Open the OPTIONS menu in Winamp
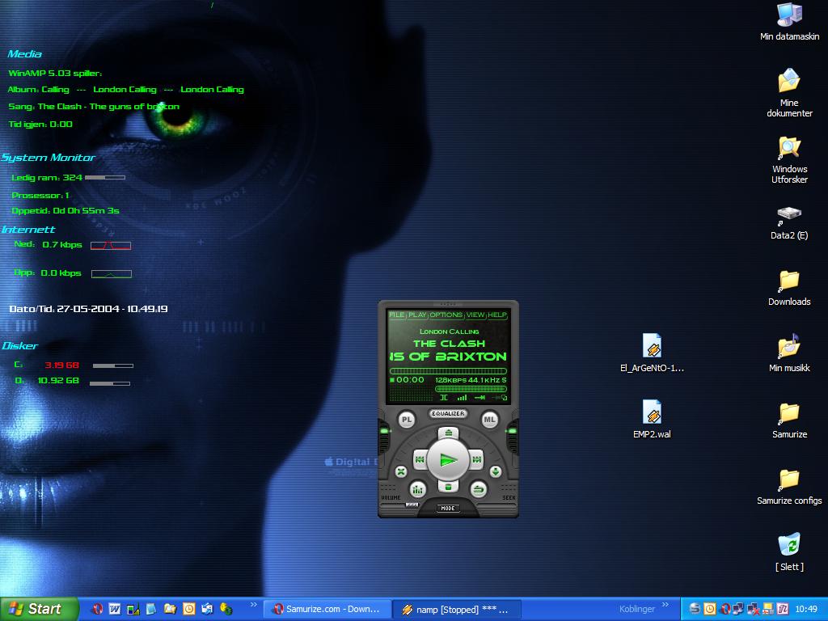This screenshot has height=621, width=828. click(446, 315)
